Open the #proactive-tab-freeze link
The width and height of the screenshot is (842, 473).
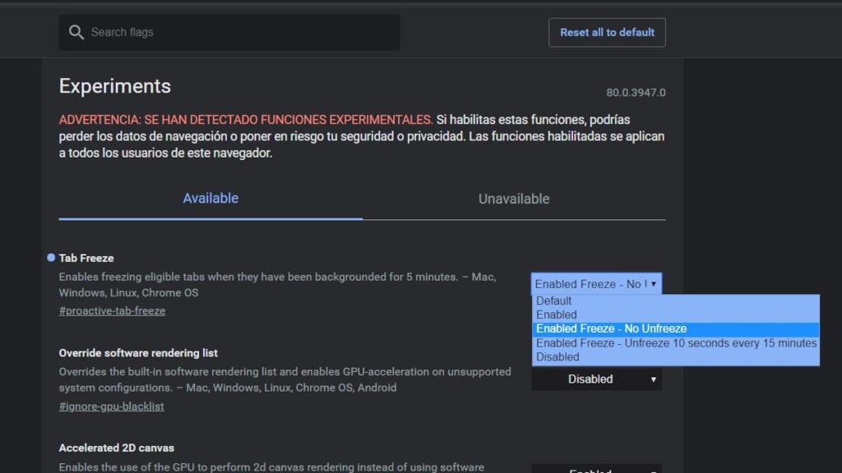point(112,311)
